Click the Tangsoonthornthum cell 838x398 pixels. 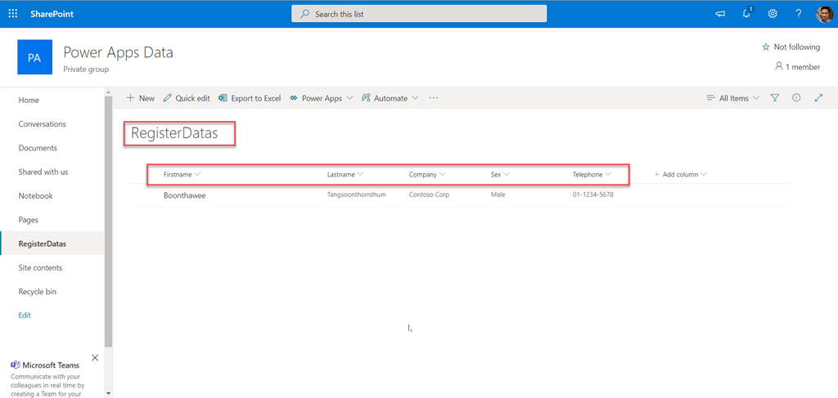point(357,195)
